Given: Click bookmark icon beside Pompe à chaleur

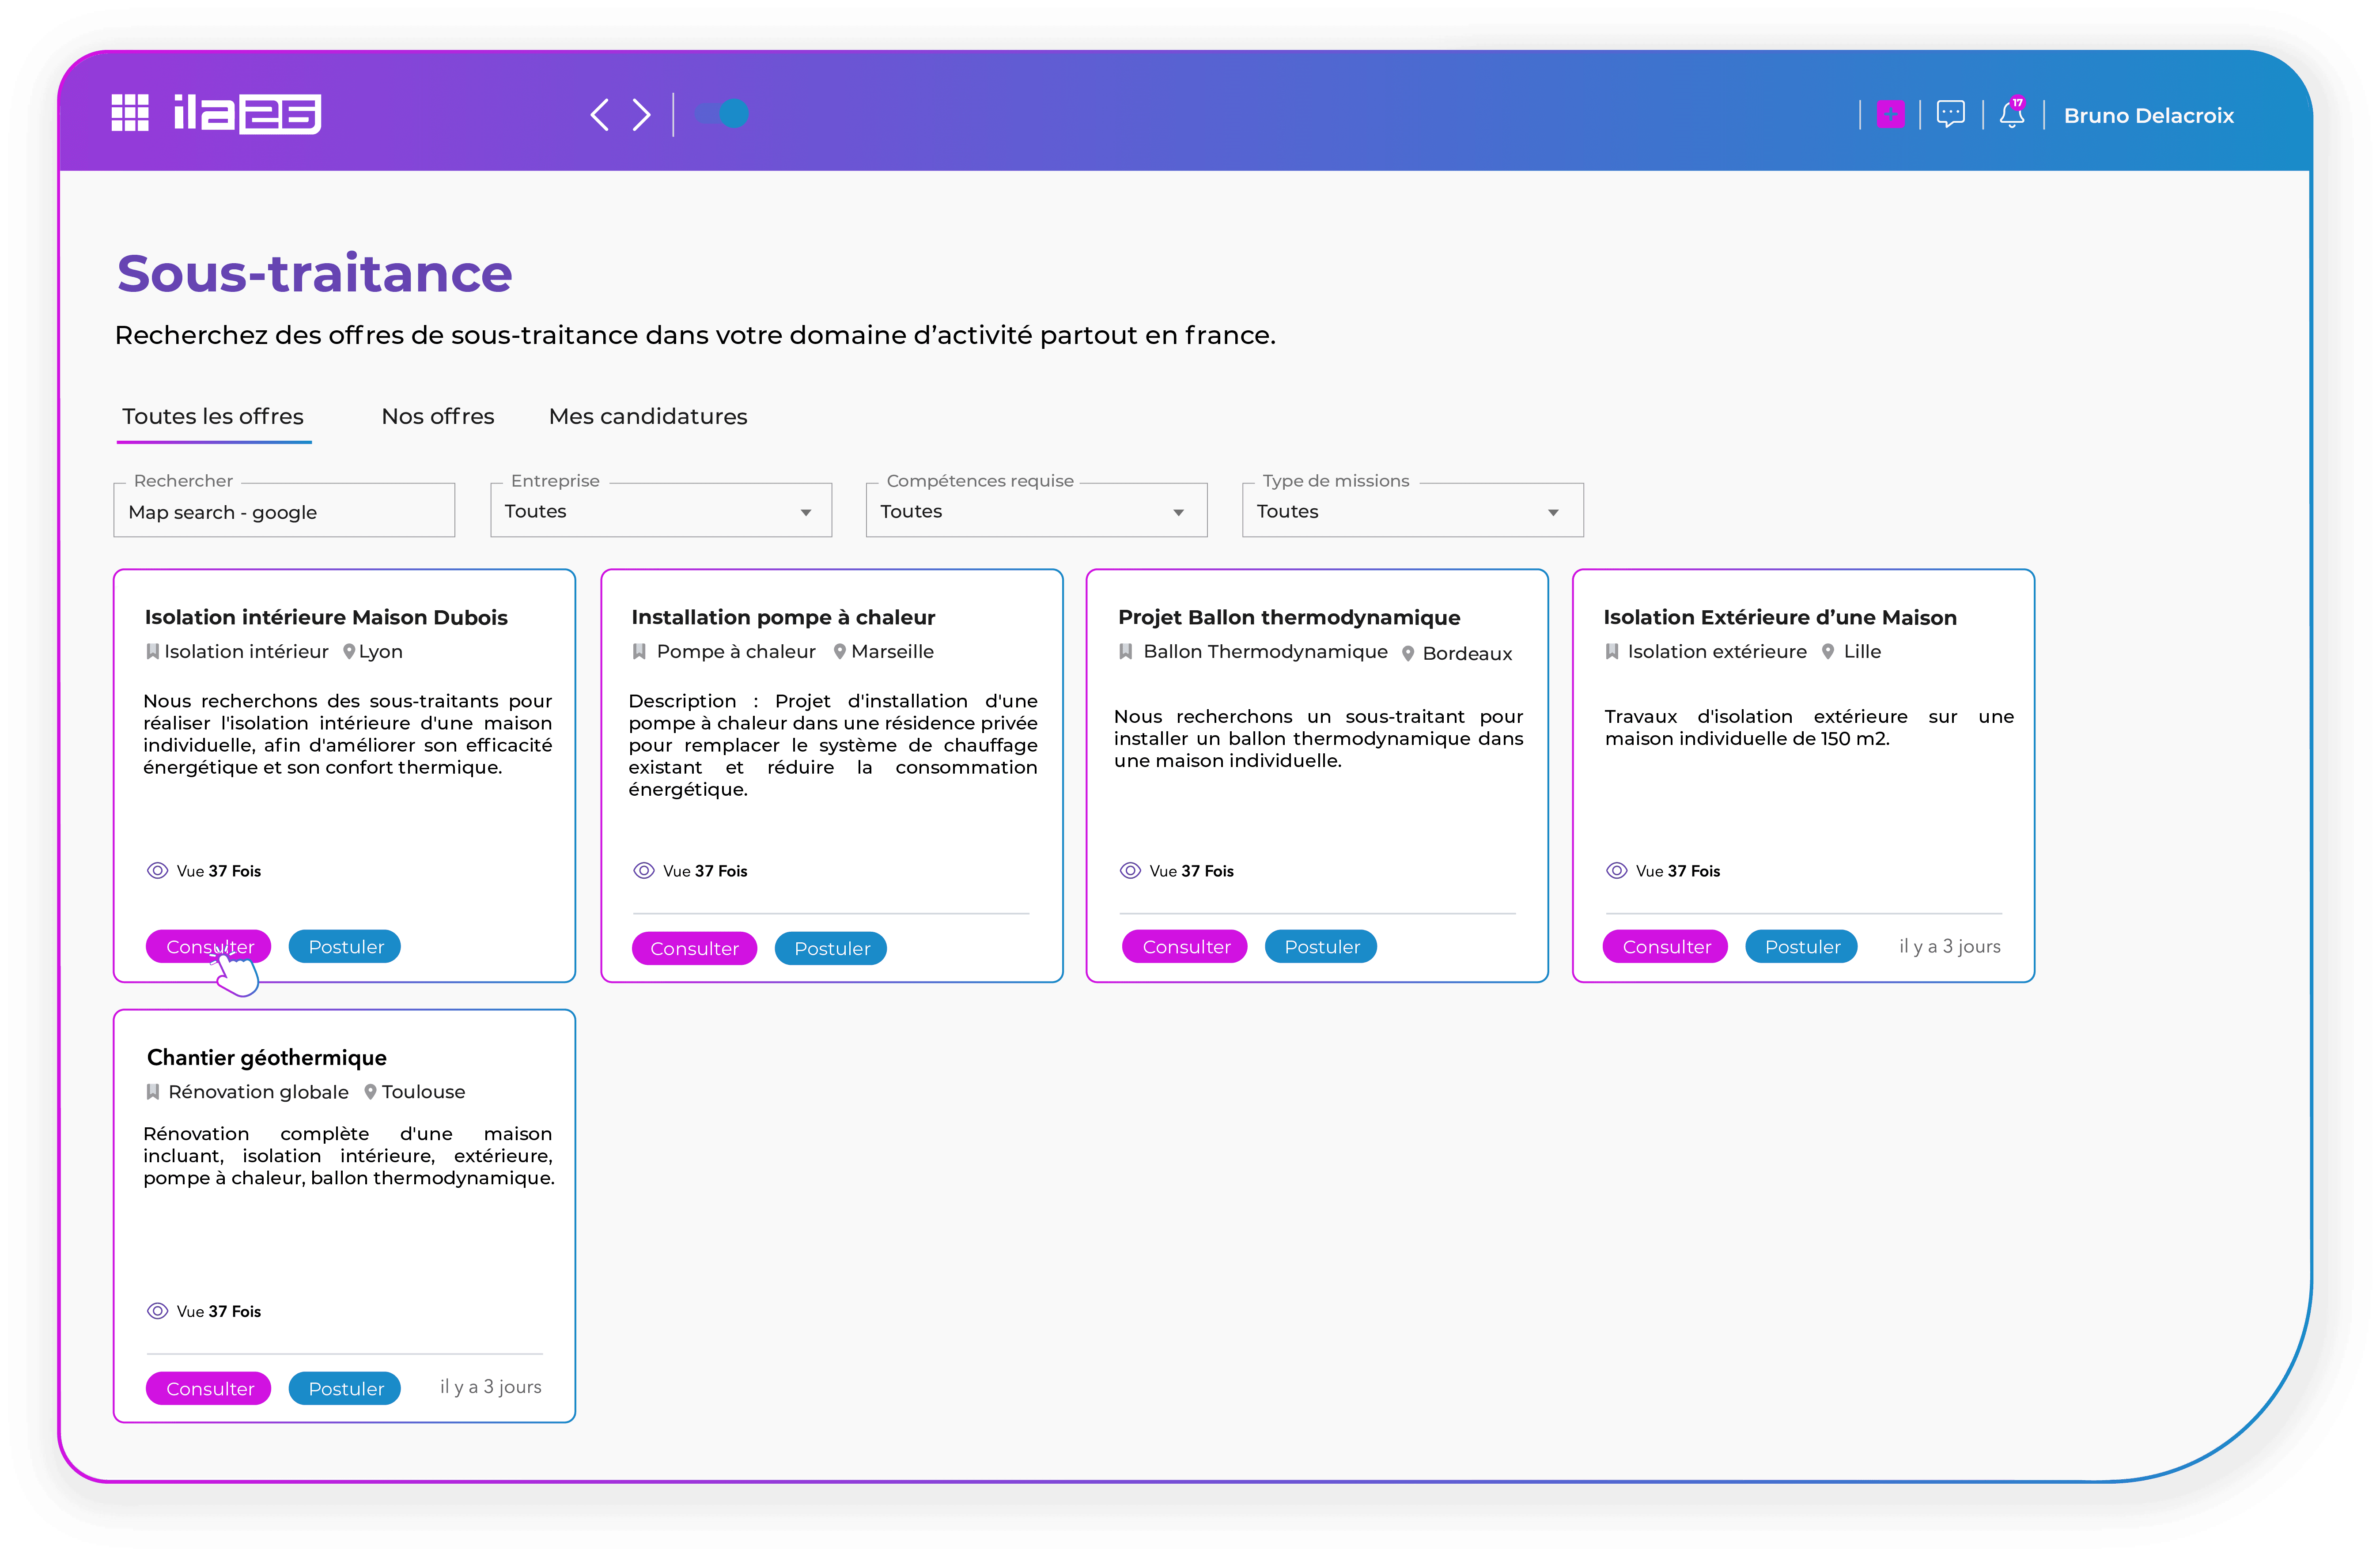Looking at the screenshot, I should [639, 652].
